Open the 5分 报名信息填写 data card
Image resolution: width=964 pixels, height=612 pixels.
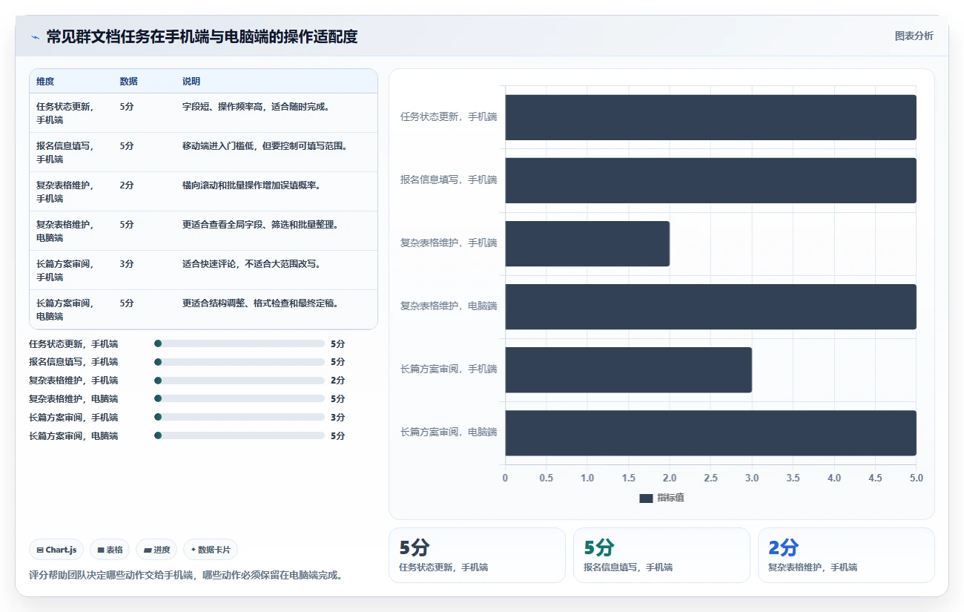coord(661,555)
